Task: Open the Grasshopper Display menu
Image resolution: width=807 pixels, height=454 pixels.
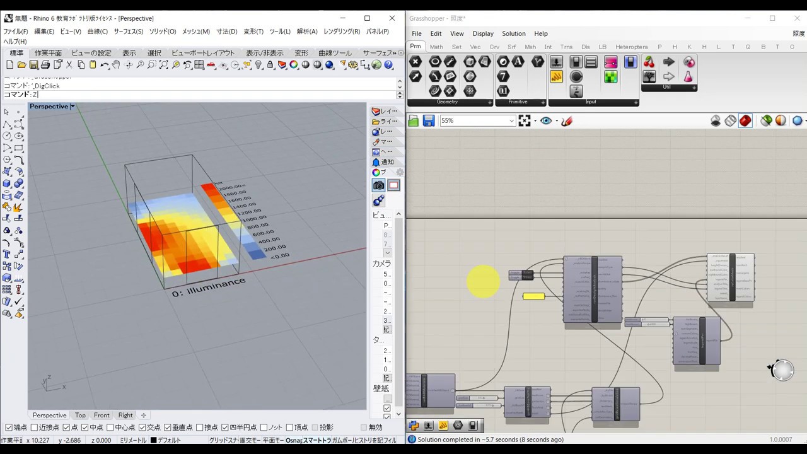Action: point(483,33)
